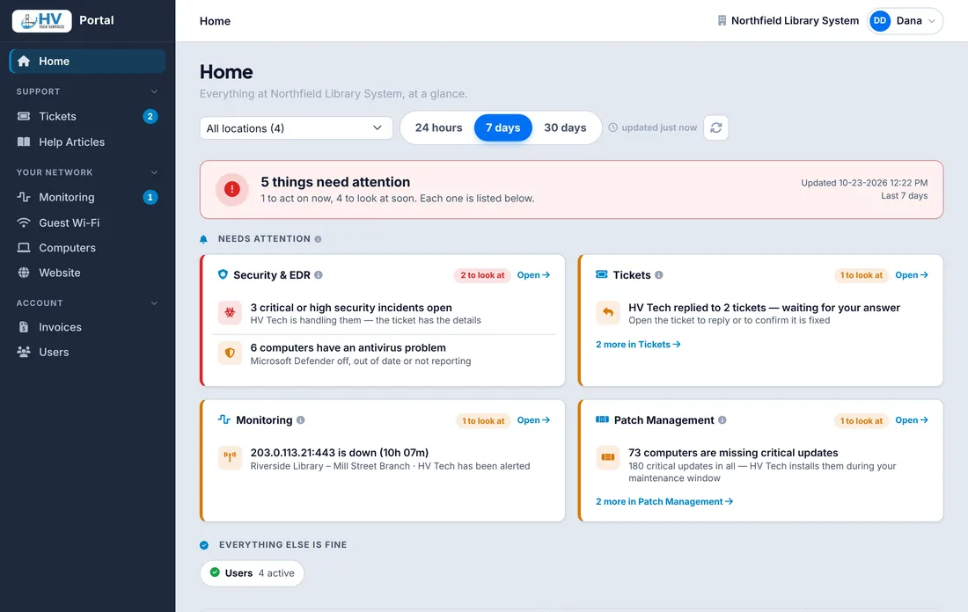968x612 pixels.
Task: Click the biohazard security incidents icon
Action: 230,313
